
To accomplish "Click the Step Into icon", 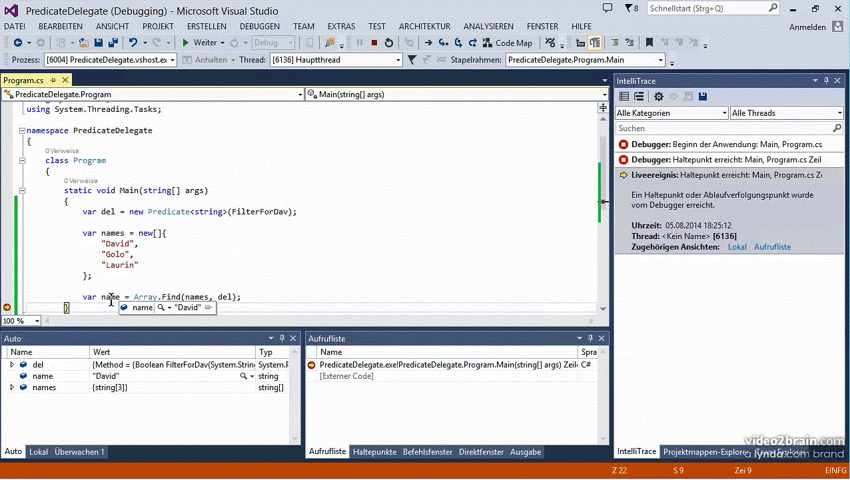I will coord(442,43).
